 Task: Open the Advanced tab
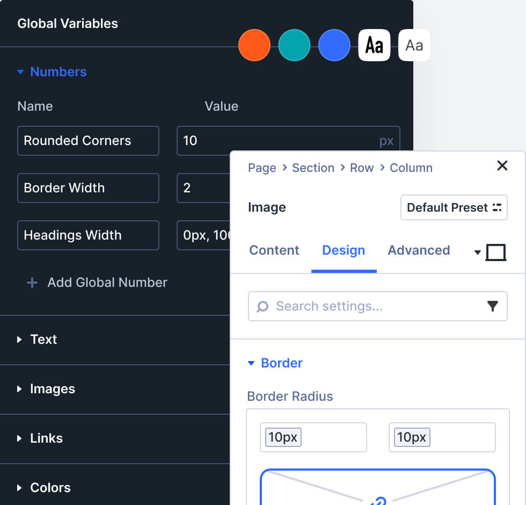tap(419, 250)
